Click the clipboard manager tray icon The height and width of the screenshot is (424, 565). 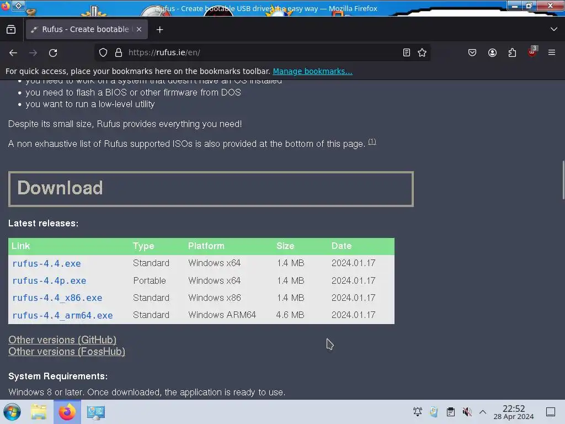[450, 412]
